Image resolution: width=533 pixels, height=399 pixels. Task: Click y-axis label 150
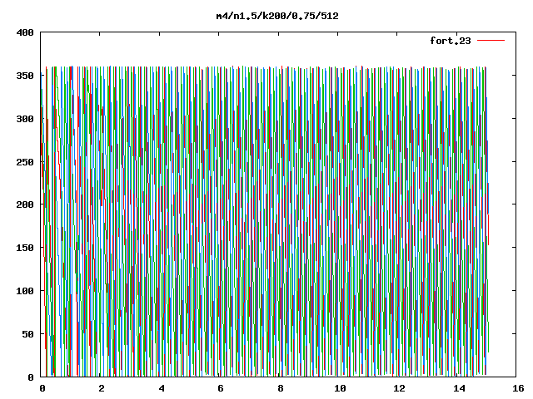25,248
